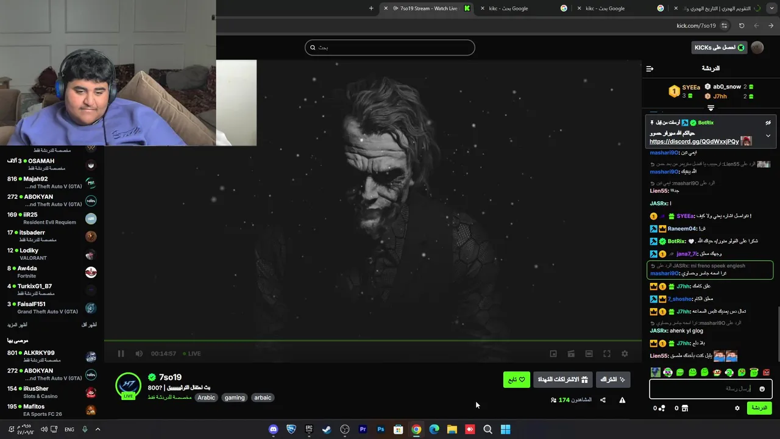Collapse chat panel using top icon
Screen dimensions: 780x439
pos(650,68)
